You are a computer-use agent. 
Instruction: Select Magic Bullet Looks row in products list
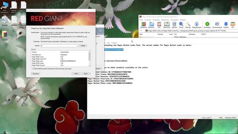point(59,61)
